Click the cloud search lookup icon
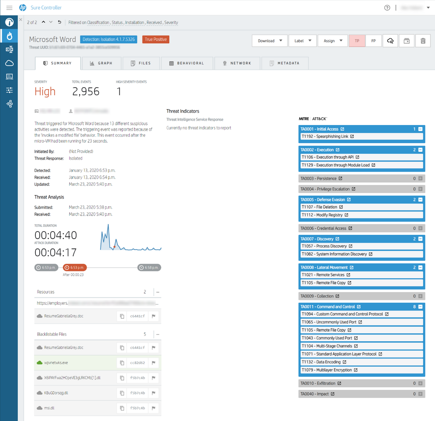This screenshot has width=435, height=421. coord(390,41)
